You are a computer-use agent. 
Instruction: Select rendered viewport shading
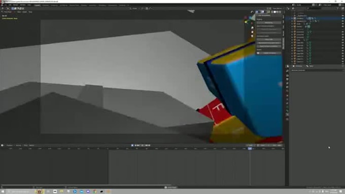(x=280, y=12)
